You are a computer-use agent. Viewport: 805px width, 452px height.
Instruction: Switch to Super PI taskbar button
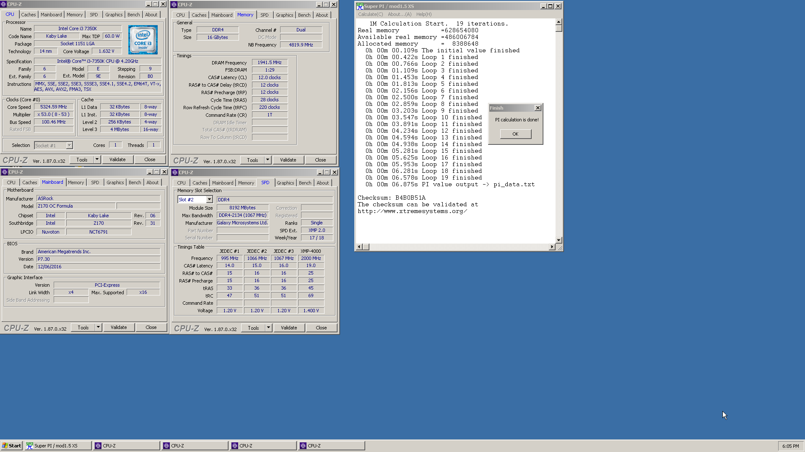click(x=58, y=446)
